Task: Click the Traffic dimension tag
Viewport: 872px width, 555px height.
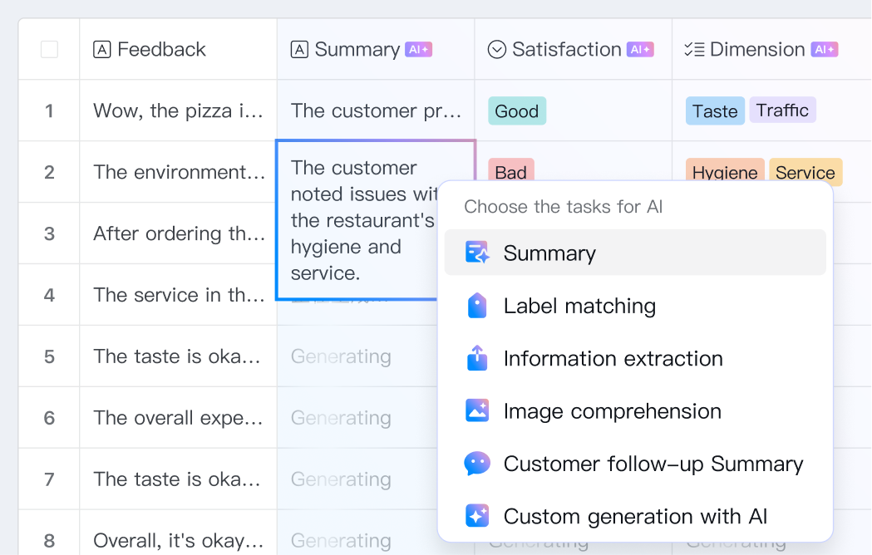Action: (782, 111)
